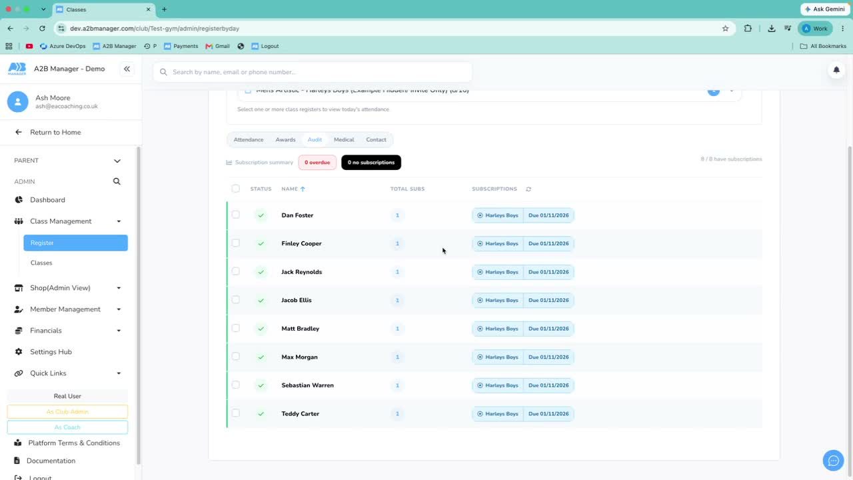Select all rows with the header checkbox
Image resolution: width=853 pixels, height=480 pixels.
coord(235,189)
